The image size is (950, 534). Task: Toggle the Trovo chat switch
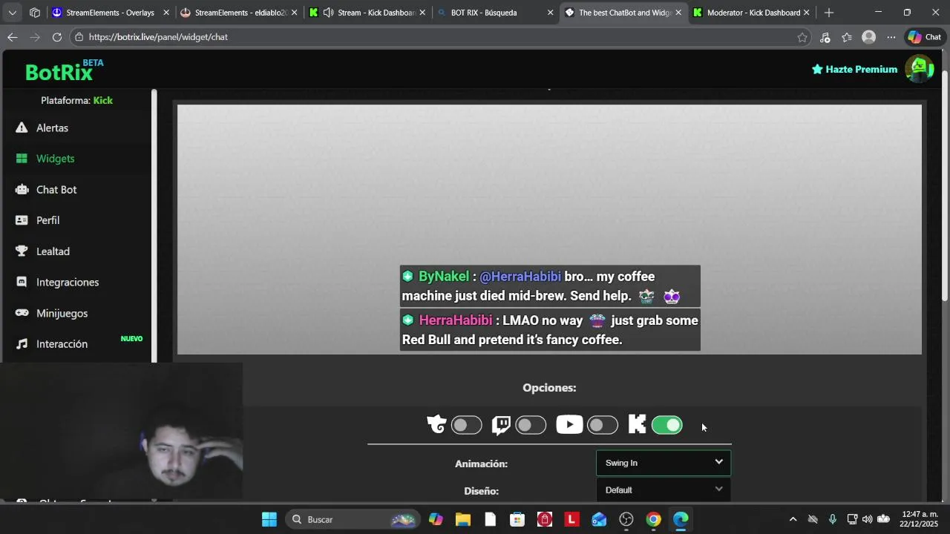click(466, 425)
